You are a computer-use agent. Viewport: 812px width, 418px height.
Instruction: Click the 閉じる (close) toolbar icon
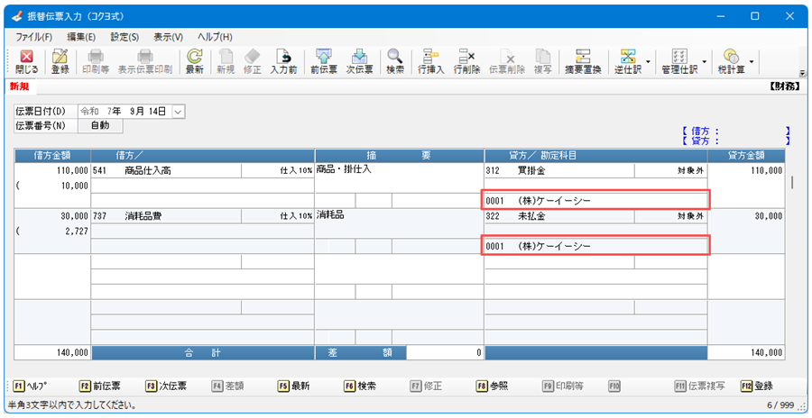[x=27, y=61]
